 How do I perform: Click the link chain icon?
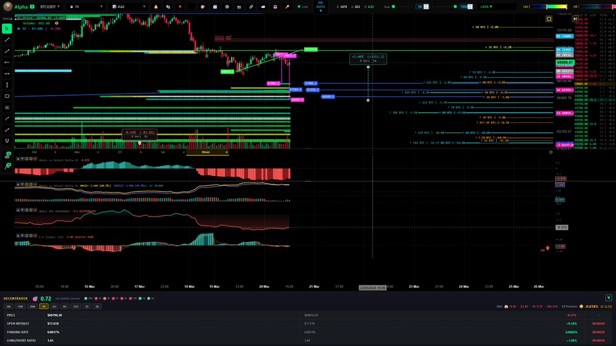(x=251, y=7)
